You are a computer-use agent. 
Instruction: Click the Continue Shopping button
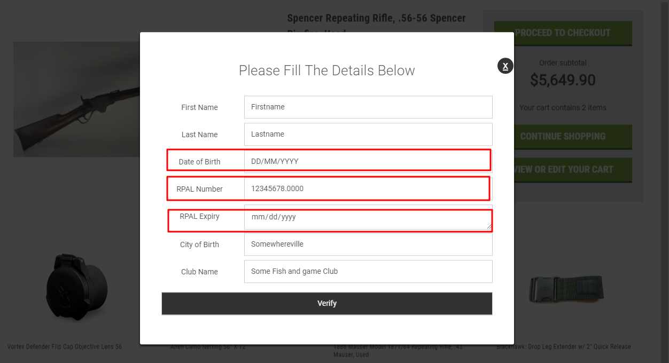pyautogui.click(x=563, y=137)
